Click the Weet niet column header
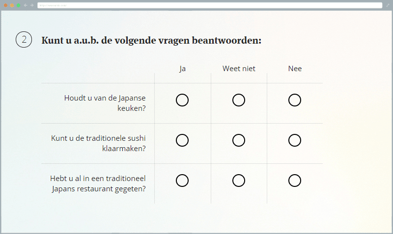 (x=239, y=69)
